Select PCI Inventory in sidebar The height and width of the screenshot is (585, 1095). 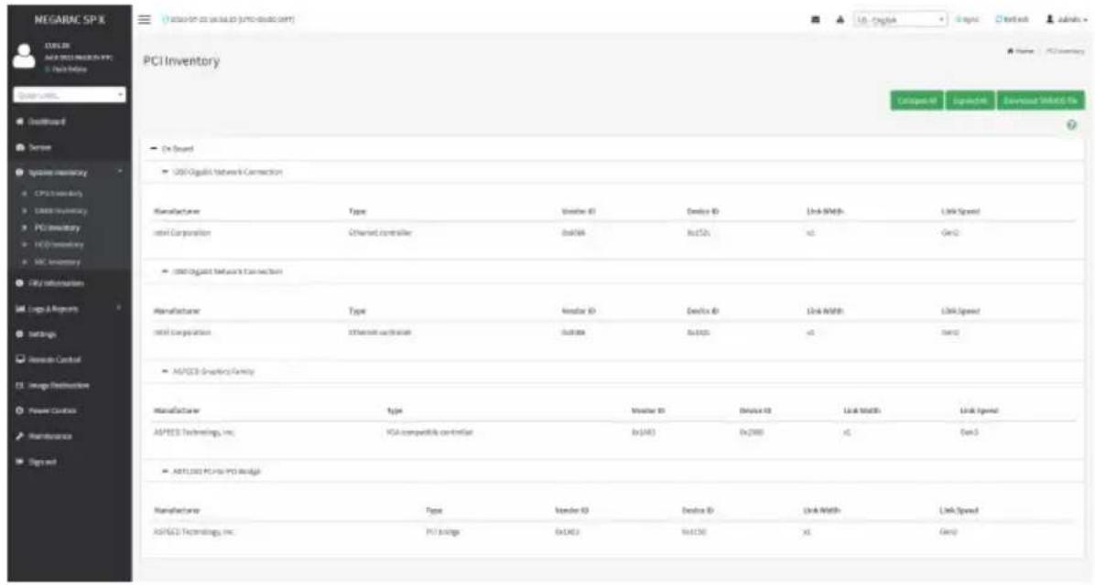(x=58, y=228)
